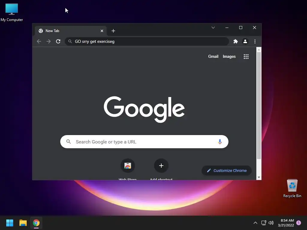Viewport: 307px width, 230px height.
Task: Open the clock showing 8:54 AM
Action: (286, 223)
